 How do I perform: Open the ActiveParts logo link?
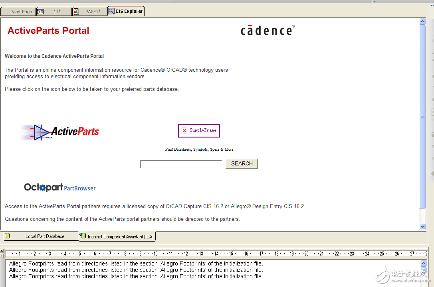click(60, 132)
